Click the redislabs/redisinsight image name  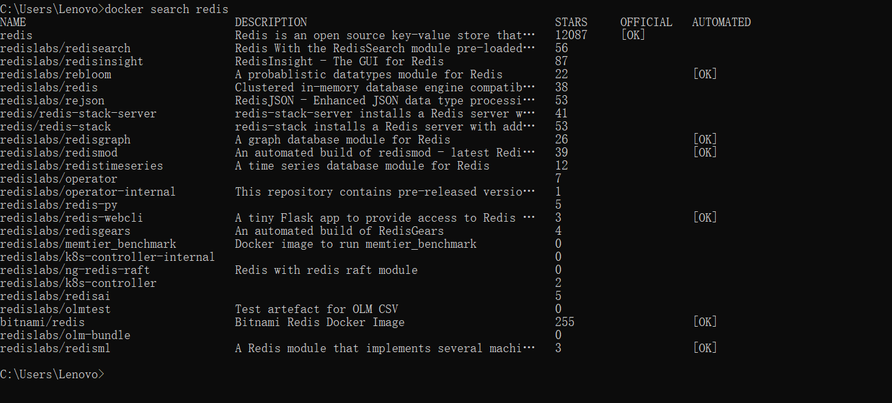pos(72,61)
